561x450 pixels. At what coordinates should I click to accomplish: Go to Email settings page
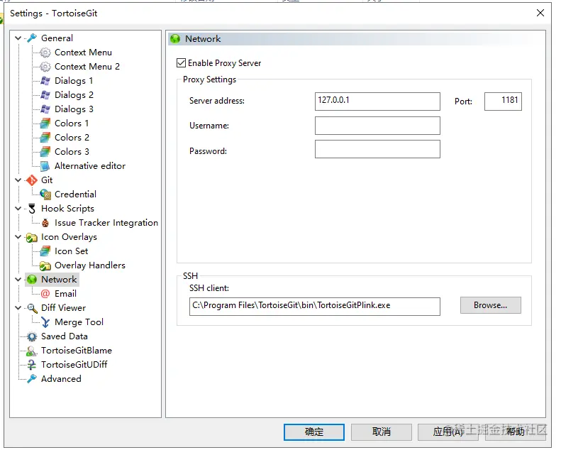click(65, 294)
